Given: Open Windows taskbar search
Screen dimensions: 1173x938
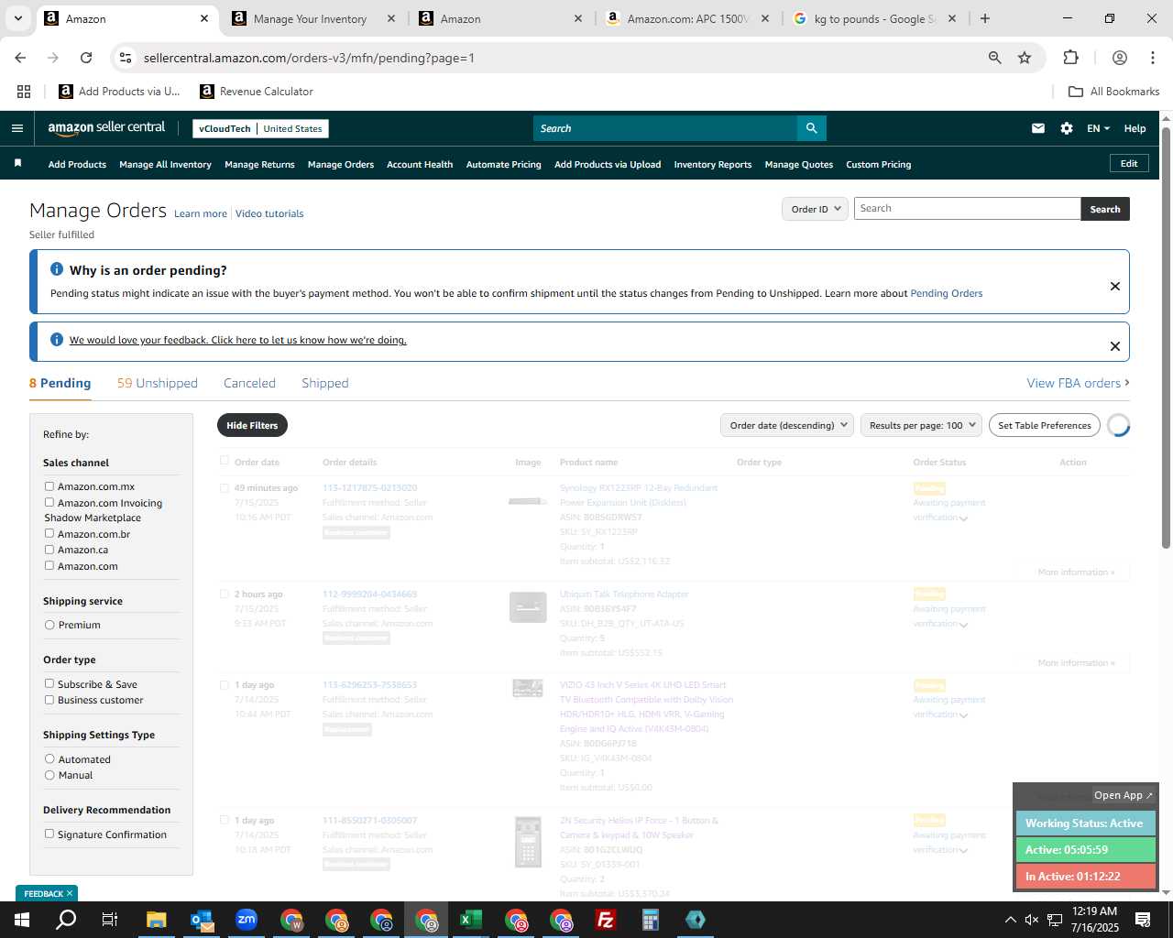Looking at the screenshot, I should click(66, 920).
